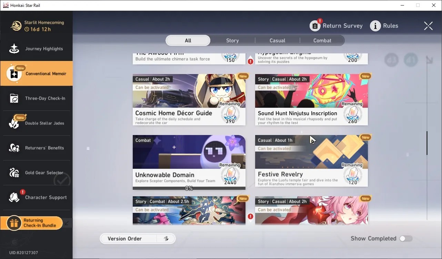
Task: Select the Gold Gear Selector icon
Action: pyautogui.click(x=14, y=173)
